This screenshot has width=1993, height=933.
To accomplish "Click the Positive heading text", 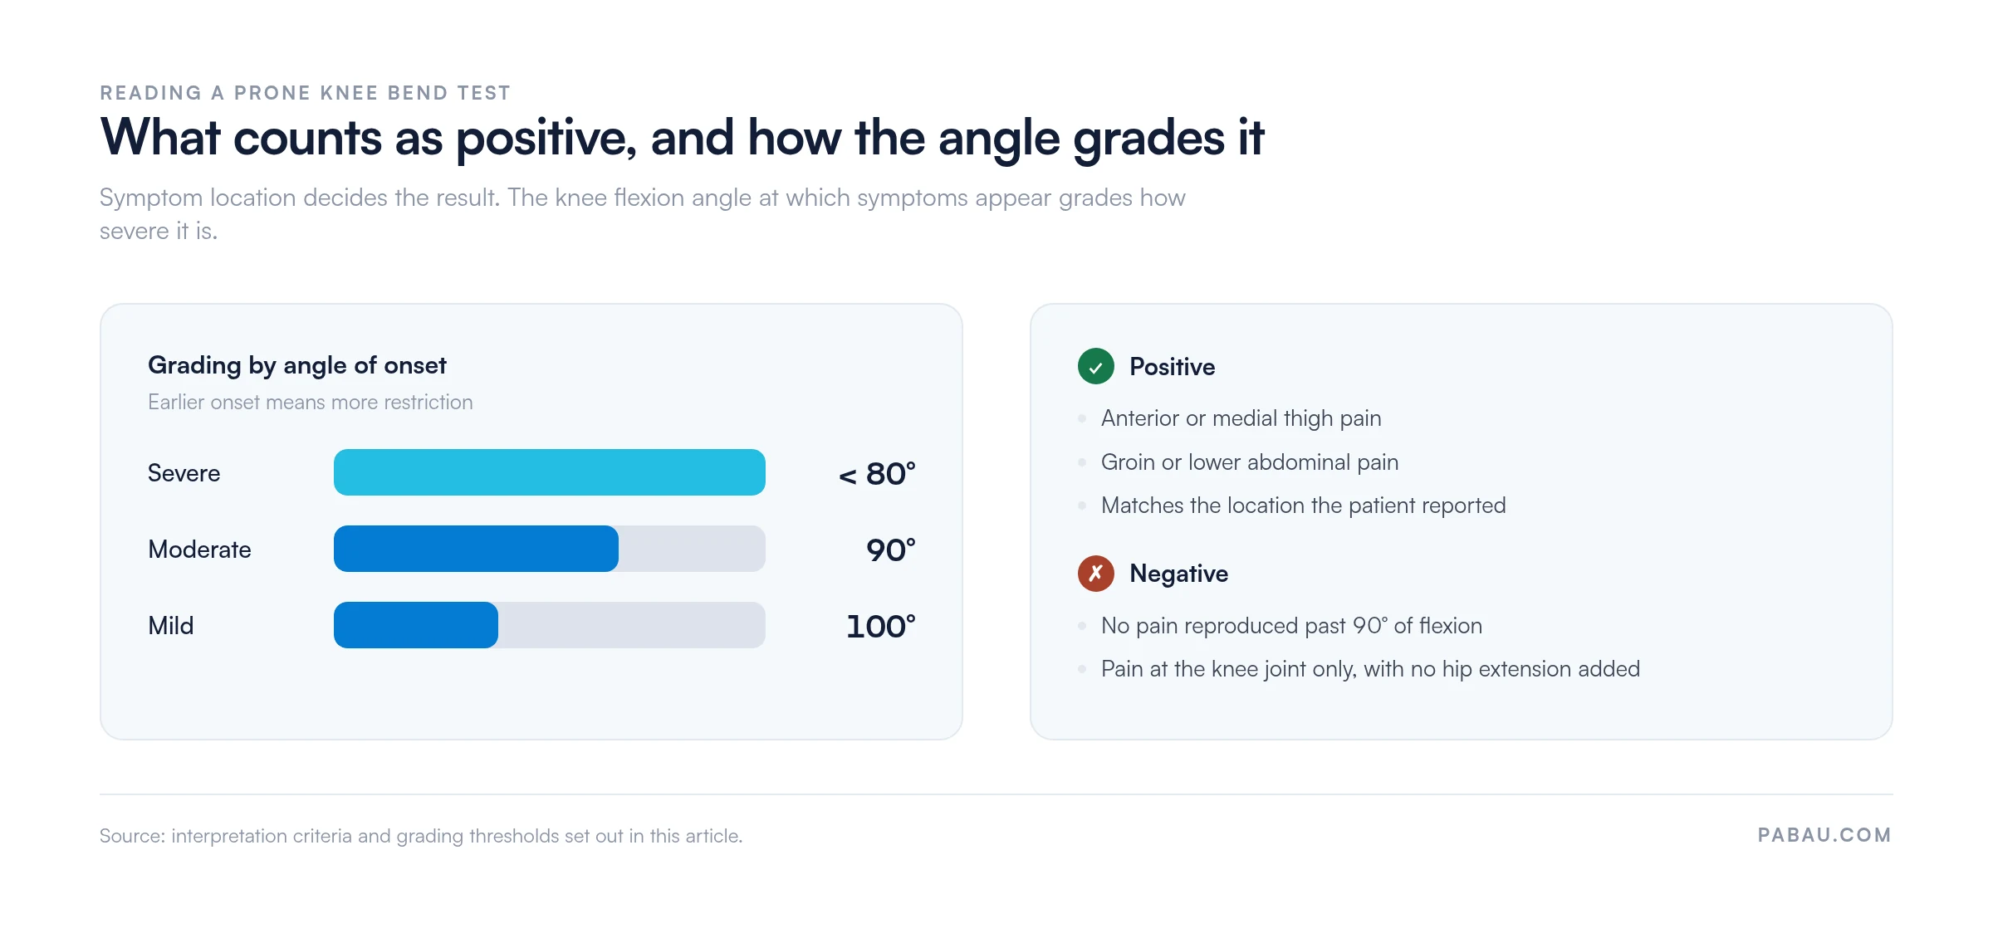I will pyautogui.click(x=1172, y=367).
